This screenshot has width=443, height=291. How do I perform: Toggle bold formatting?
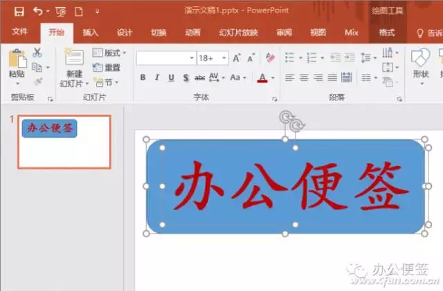point(143,77)
